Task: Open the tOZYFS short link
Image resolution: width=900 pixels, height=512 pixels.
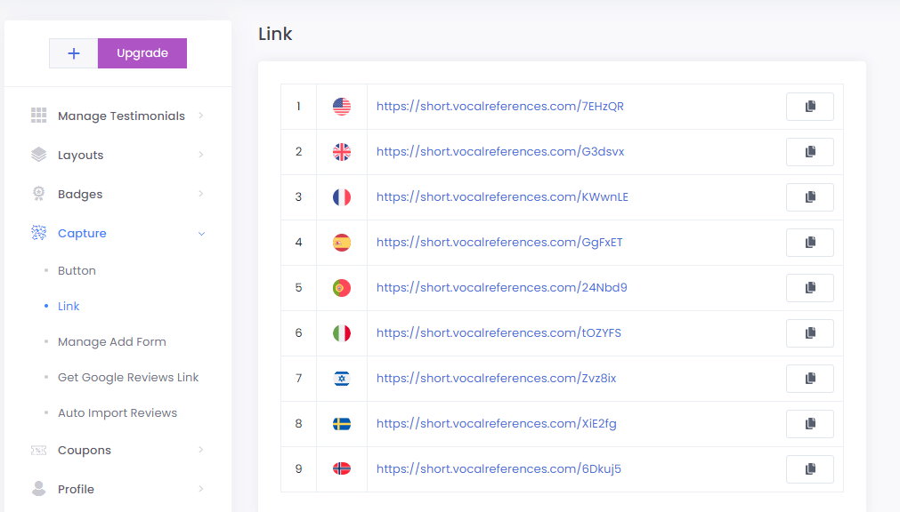Action: click(499, 332)
